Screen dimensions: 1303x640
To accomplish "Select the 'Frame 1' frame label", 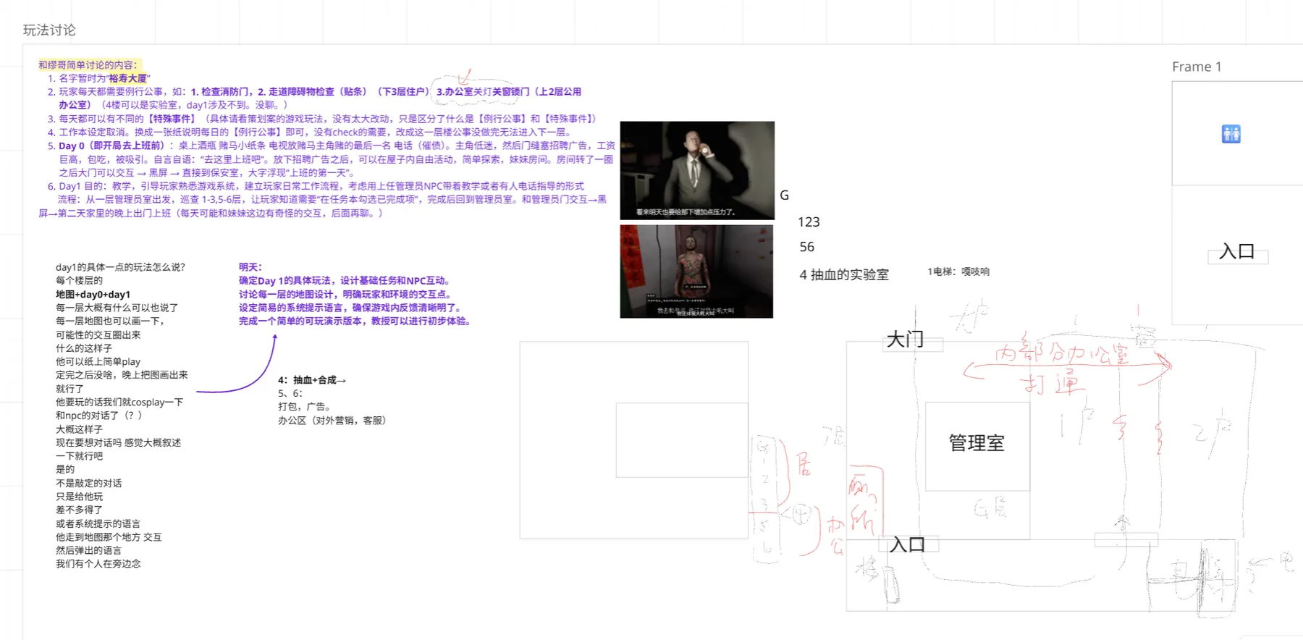I will pos(1197,67).
